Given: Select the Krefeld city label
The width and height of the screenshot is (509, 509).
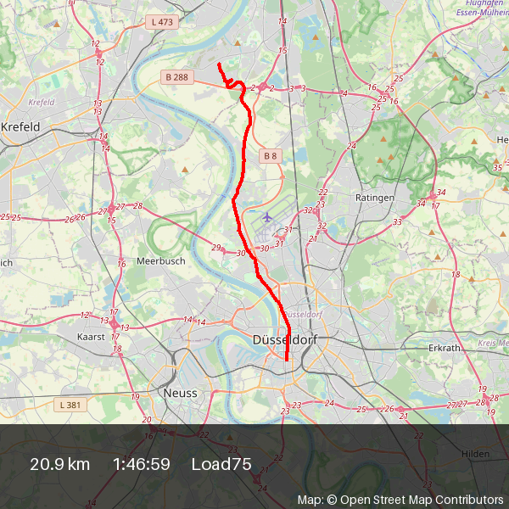Looking at the screenshot, I should pos(20,126).
